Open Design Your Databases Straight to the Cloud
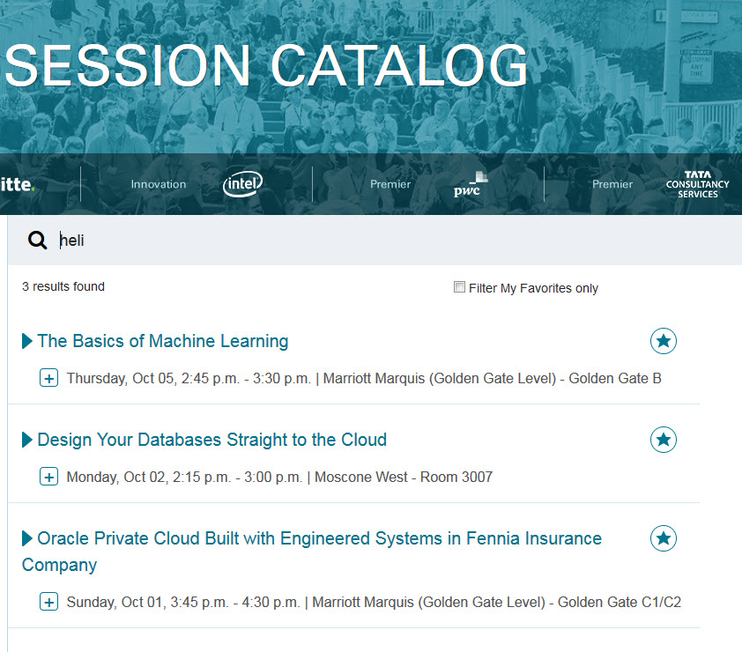 point(211,440)
